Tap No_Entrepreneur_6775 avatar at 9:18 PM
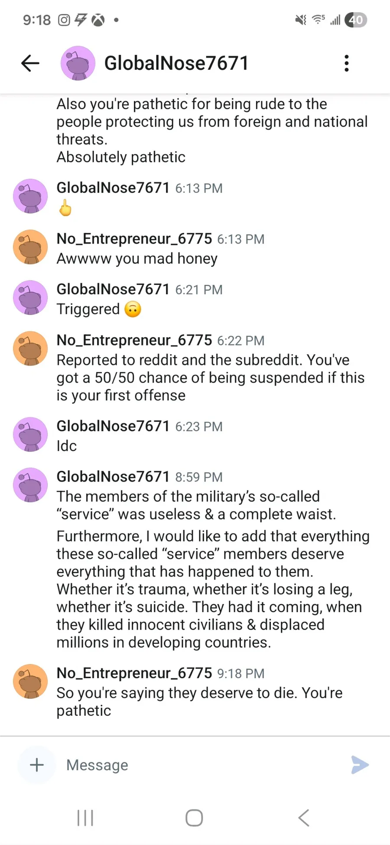This screenshot has height=845, width=390. tap(30, 681)
